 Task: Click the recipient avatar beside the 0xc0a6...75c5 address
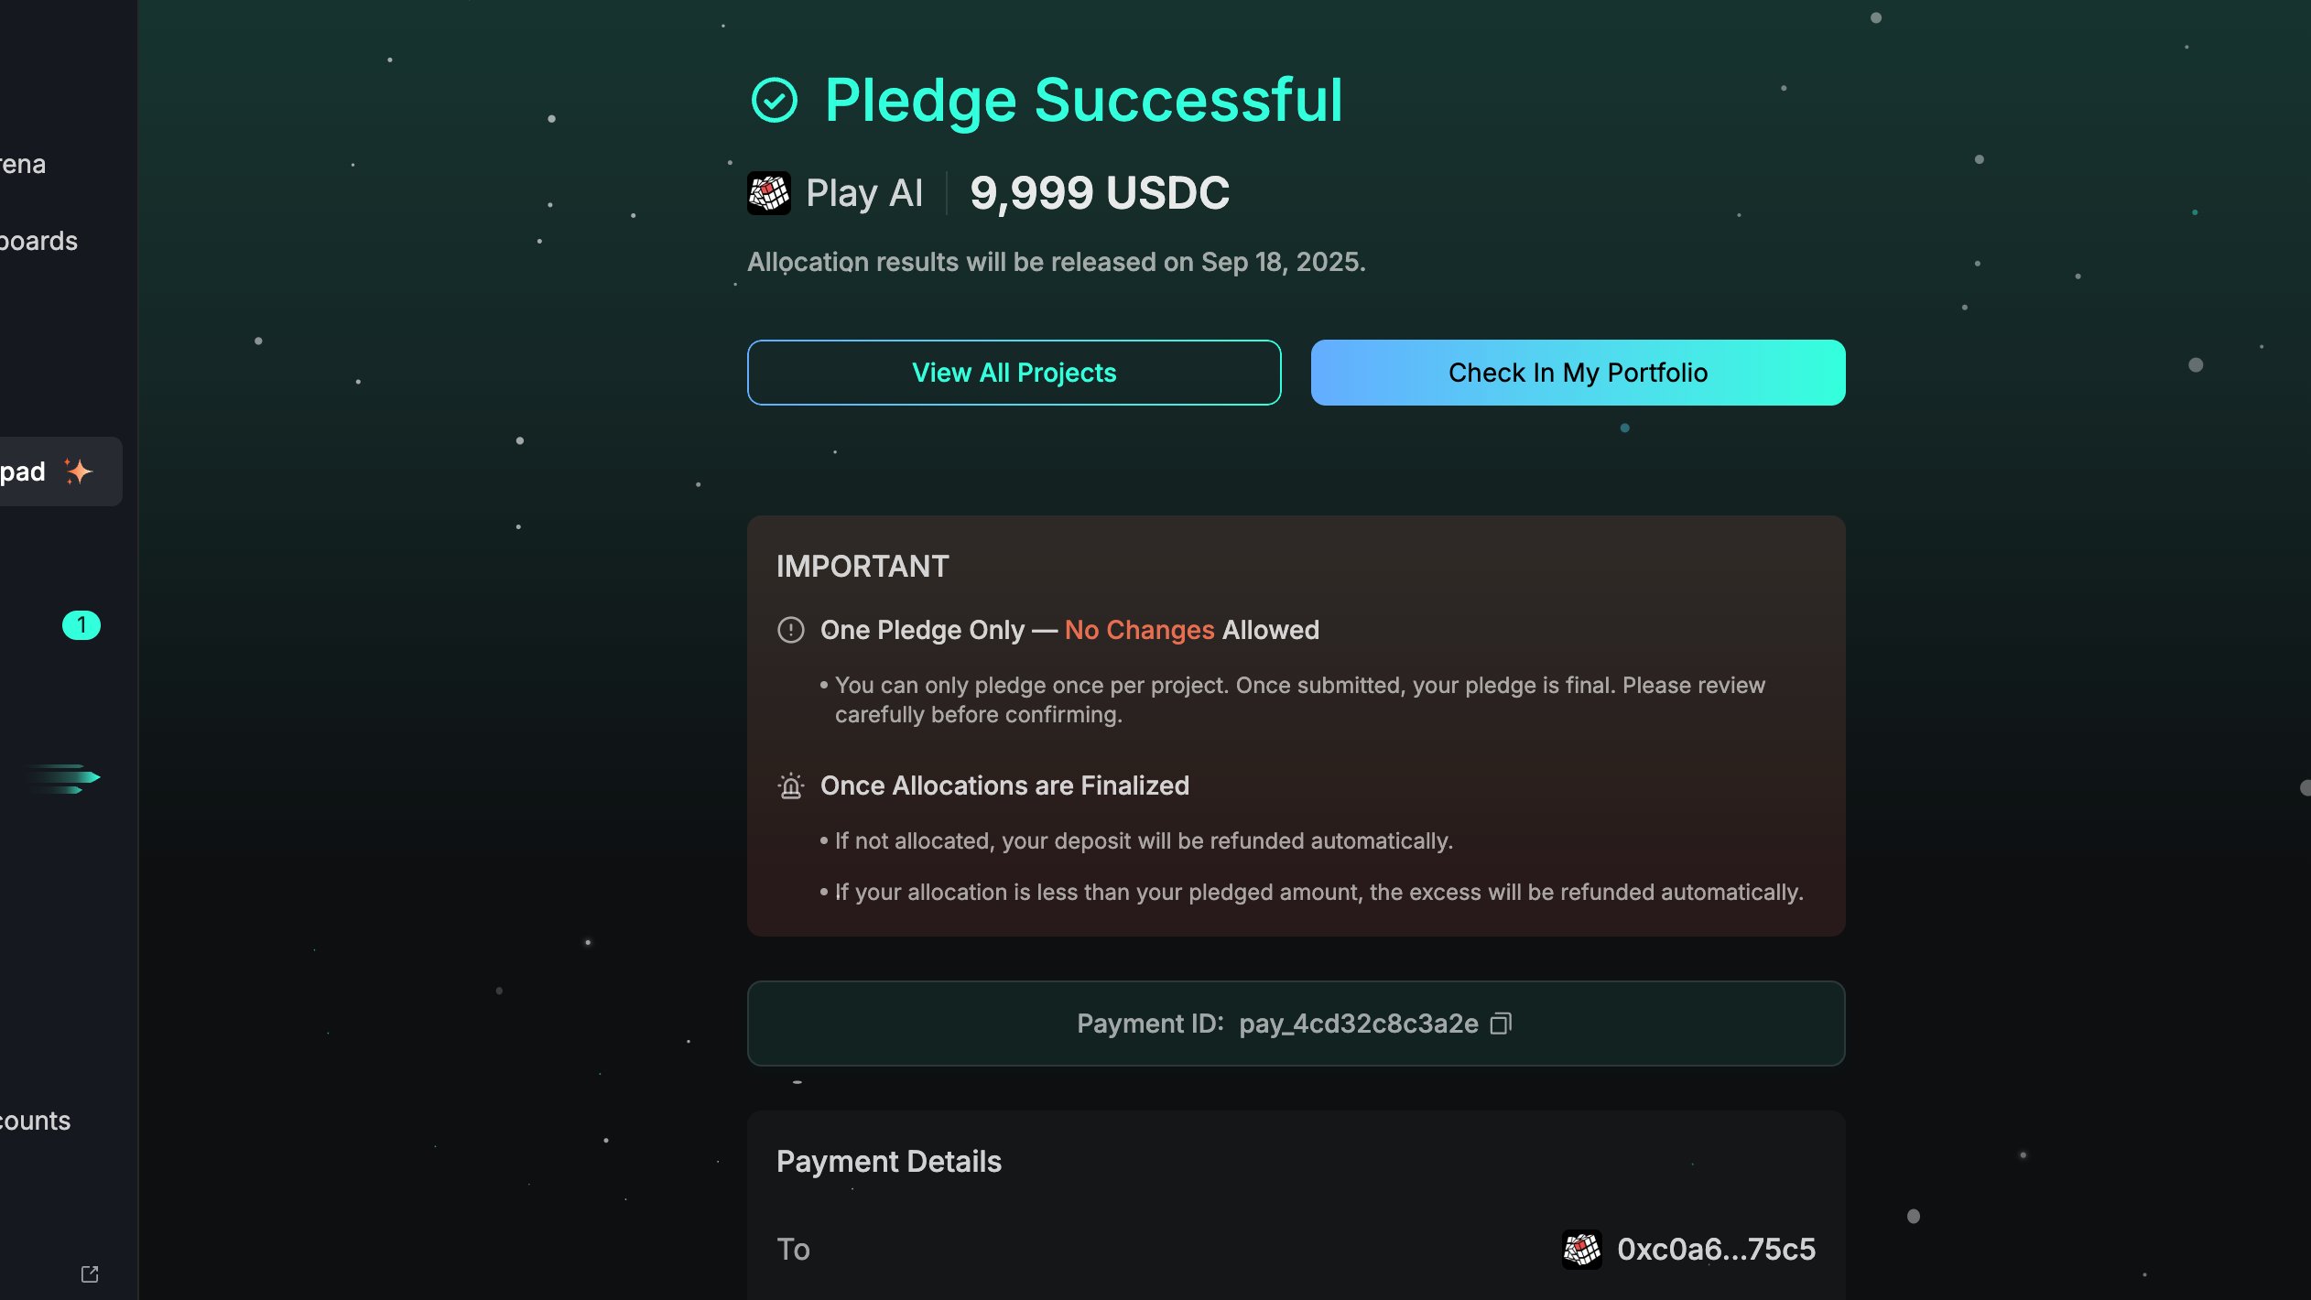click(x=1582, y=1249)
